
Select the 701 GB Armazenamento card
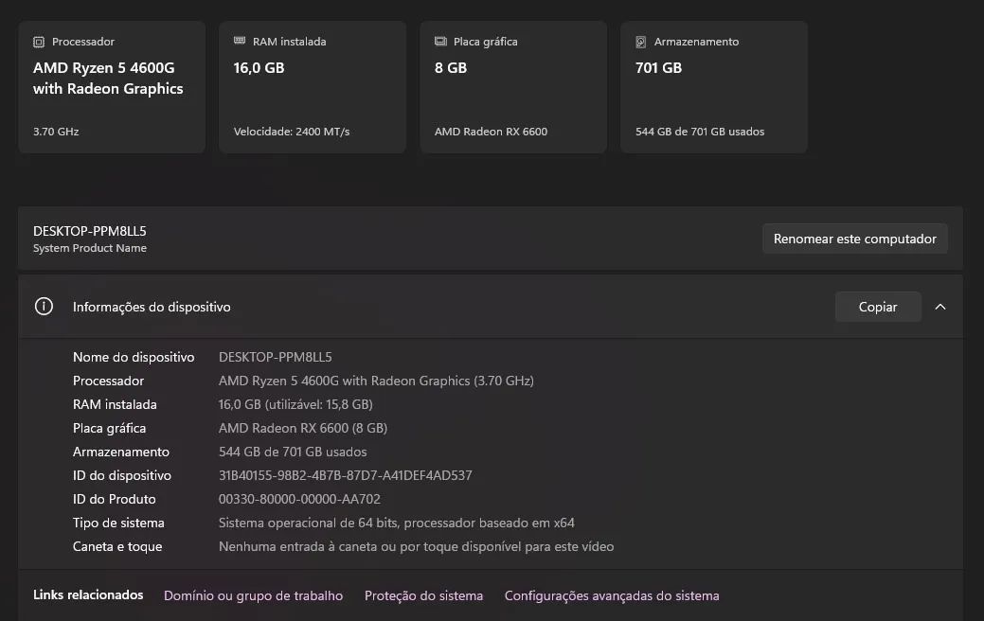(714, 87)
